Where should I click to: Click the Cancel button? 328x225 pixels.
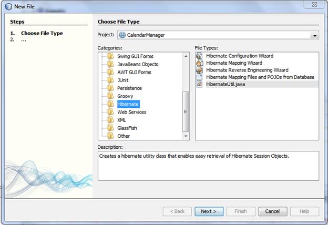[x=273, y=211]
